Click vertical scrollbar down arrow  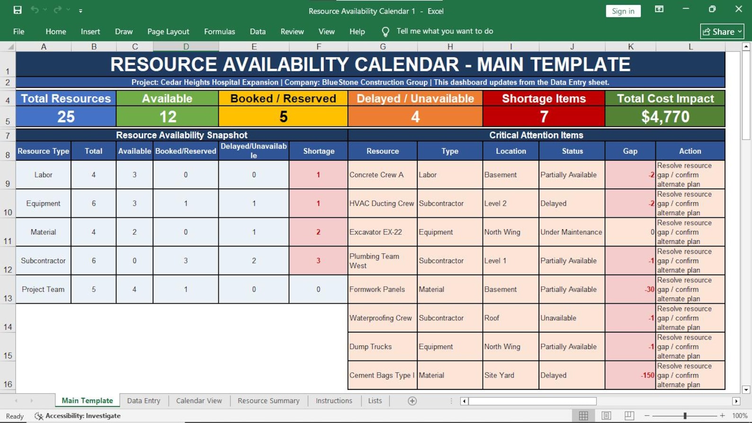point(746,390)
